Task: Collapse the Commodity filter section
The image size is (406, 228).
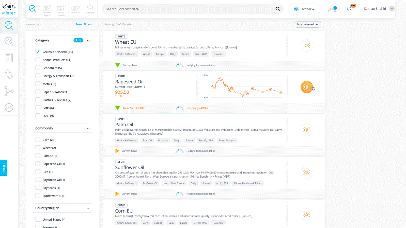Action: [x=88, y=129]
